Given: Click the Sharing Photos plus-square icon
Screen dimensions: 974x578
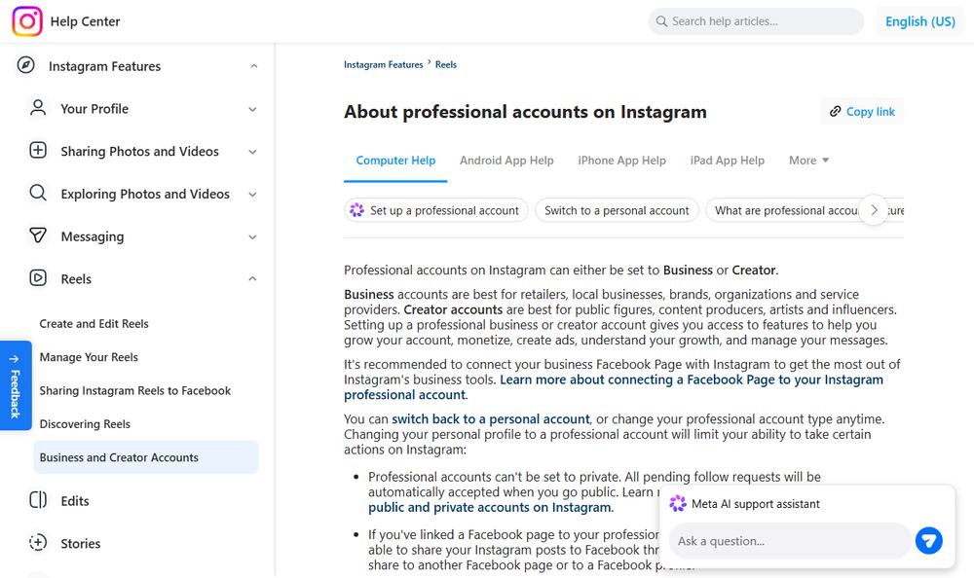Looking at the screenshot, I should coord(38,150).
